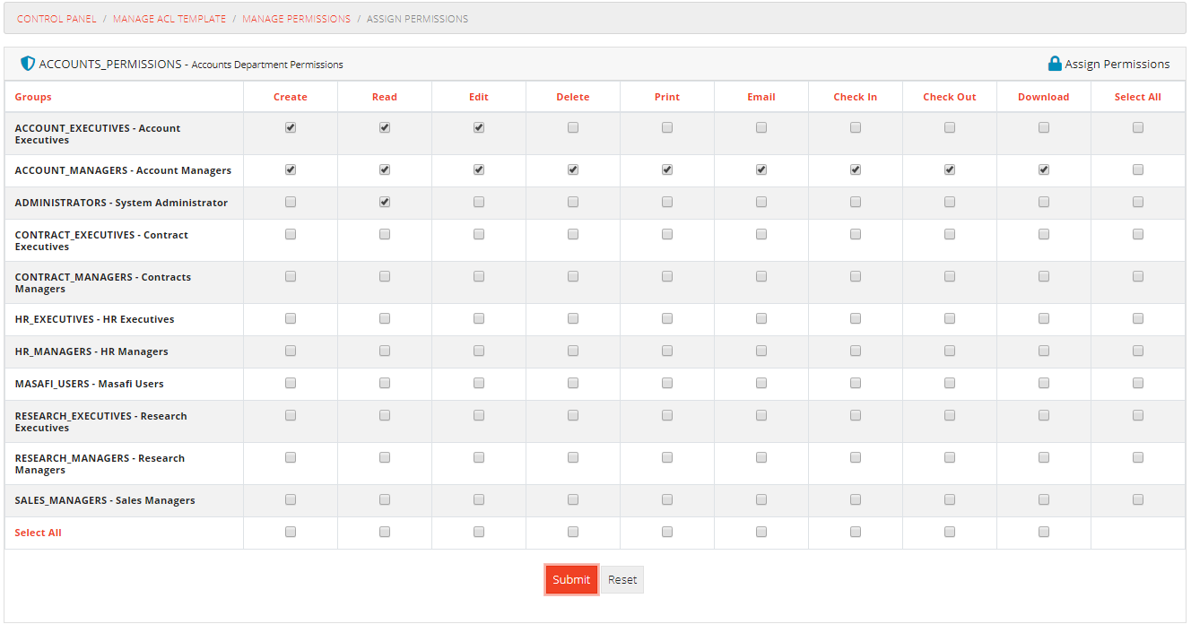Click ADMINISTRATORS - System Administrator group name
The image size is (1191, 633).
pyautogui.click(x=121, y=203)
